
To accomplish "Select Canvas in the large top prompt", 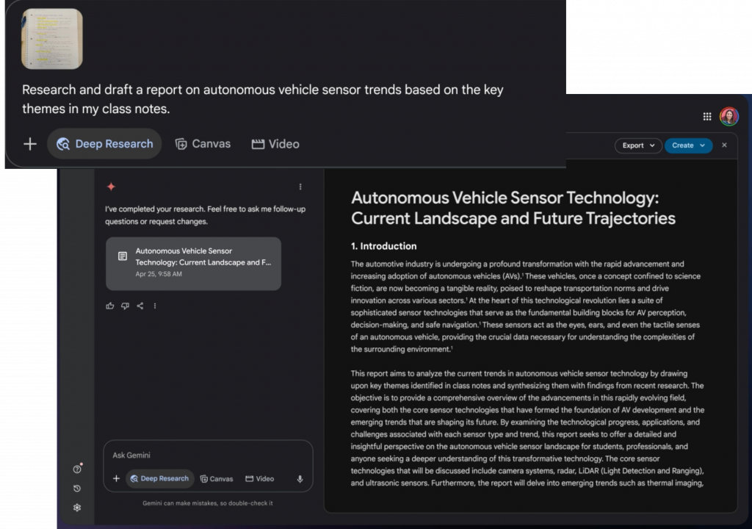I will tap(203, 144).
